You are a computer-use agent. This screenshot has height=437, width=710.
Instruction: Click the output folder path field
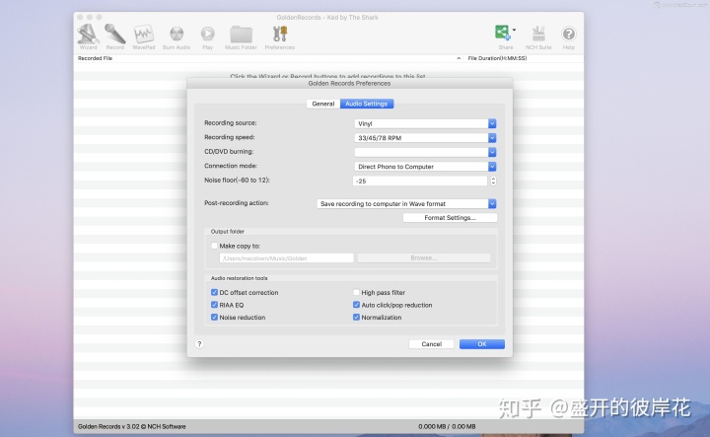[x=286, y=258]
